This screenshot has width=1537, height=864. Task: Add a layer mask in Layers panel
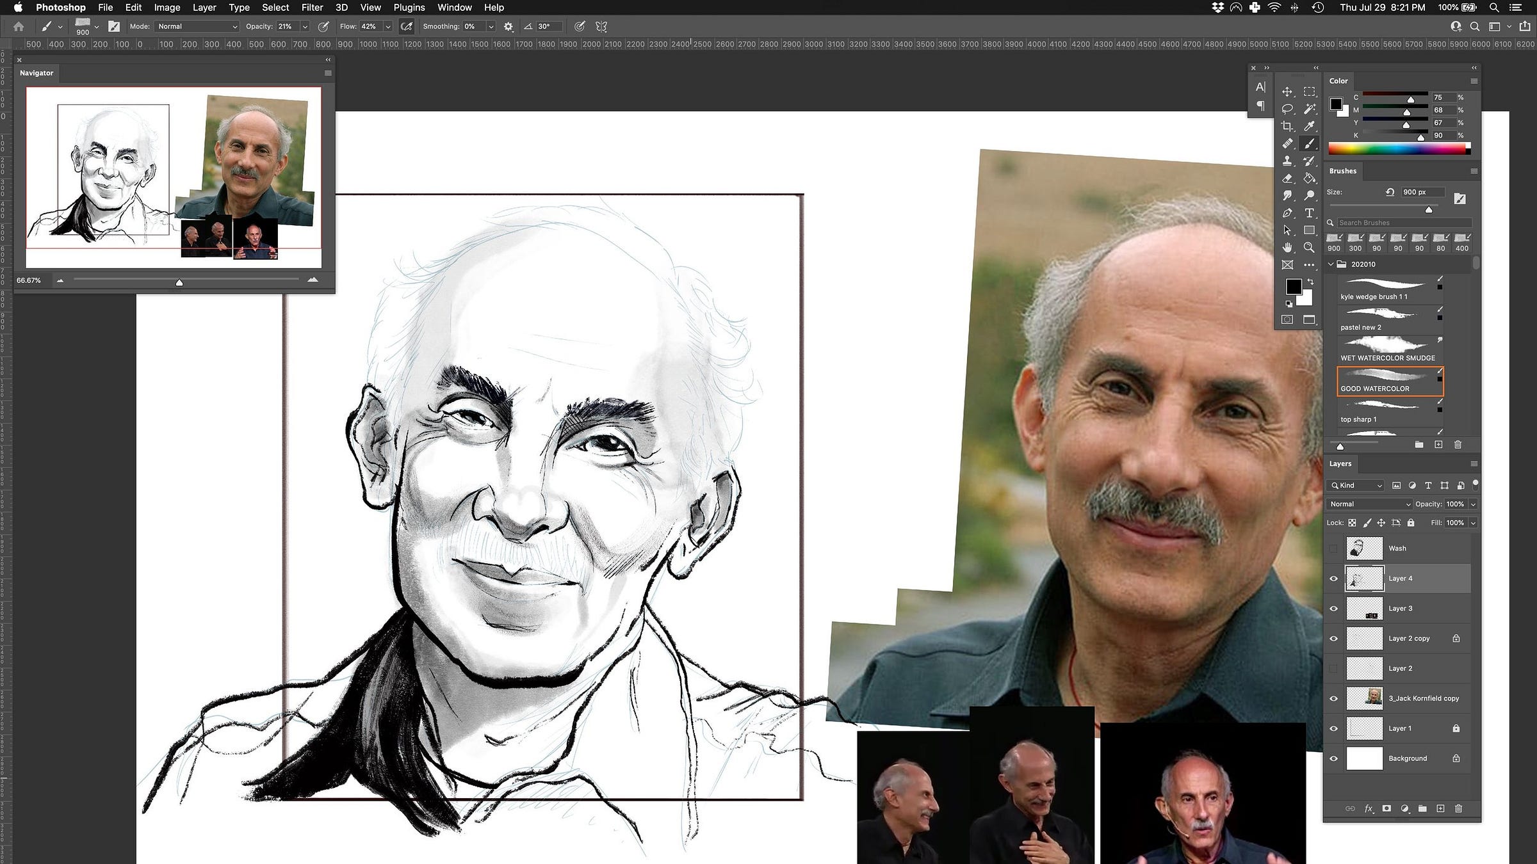coord(1387,808)
